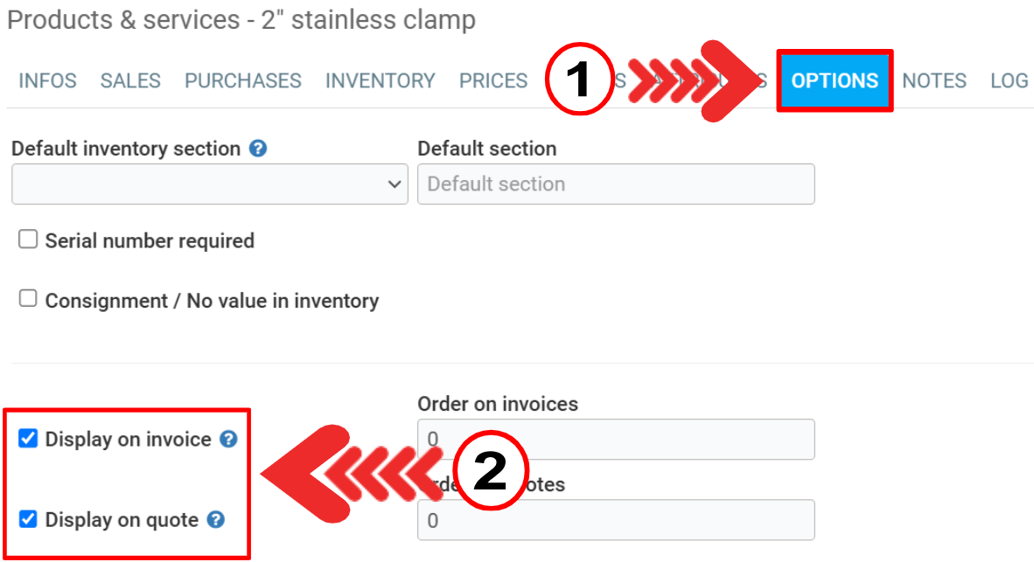Image resolution: width=1034 pixels, height=562 pixels.
Task: Enable Serial number required checkbox
Action: pyautogui.click(x=29, y=239)
